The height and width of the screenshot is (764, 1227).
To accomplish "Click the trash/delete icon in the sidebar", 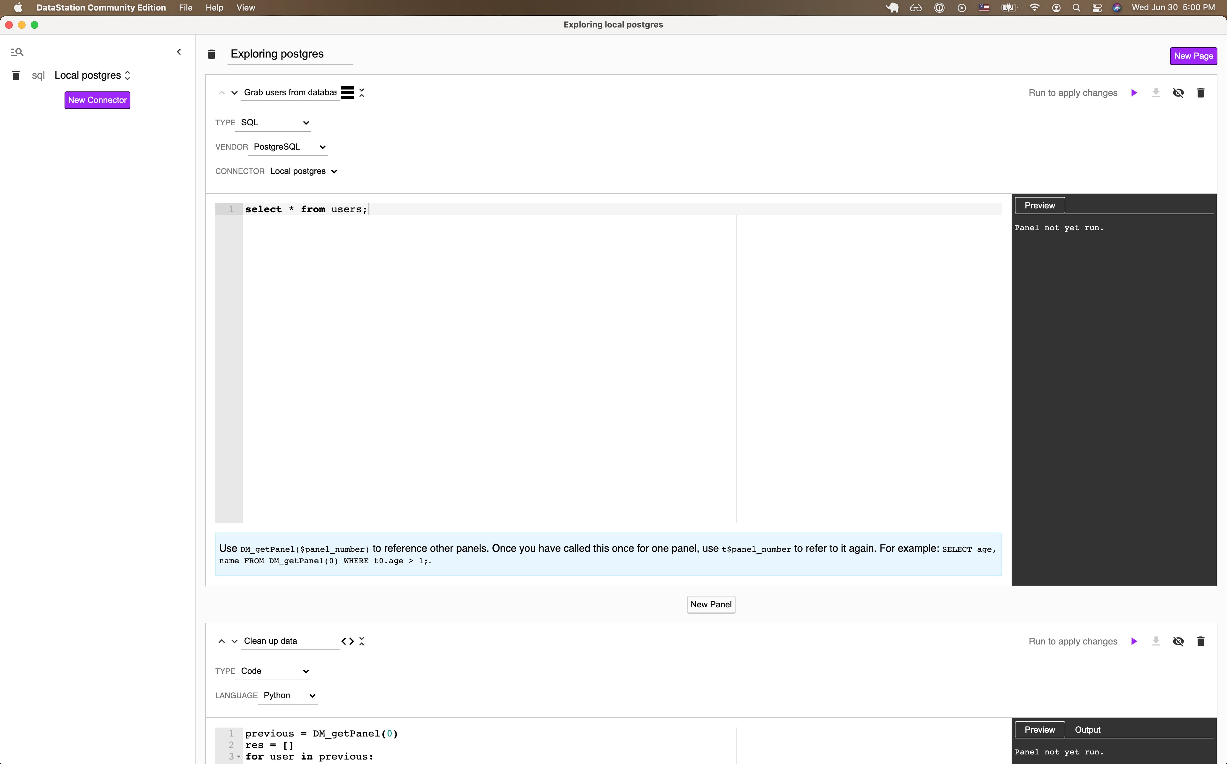I will point(16,75).
